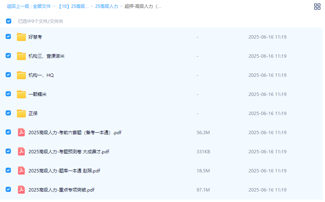Deselect the 考前六套题 pdf checkbox
This screenshot has height=202, width=325.
tap(8, 132)
